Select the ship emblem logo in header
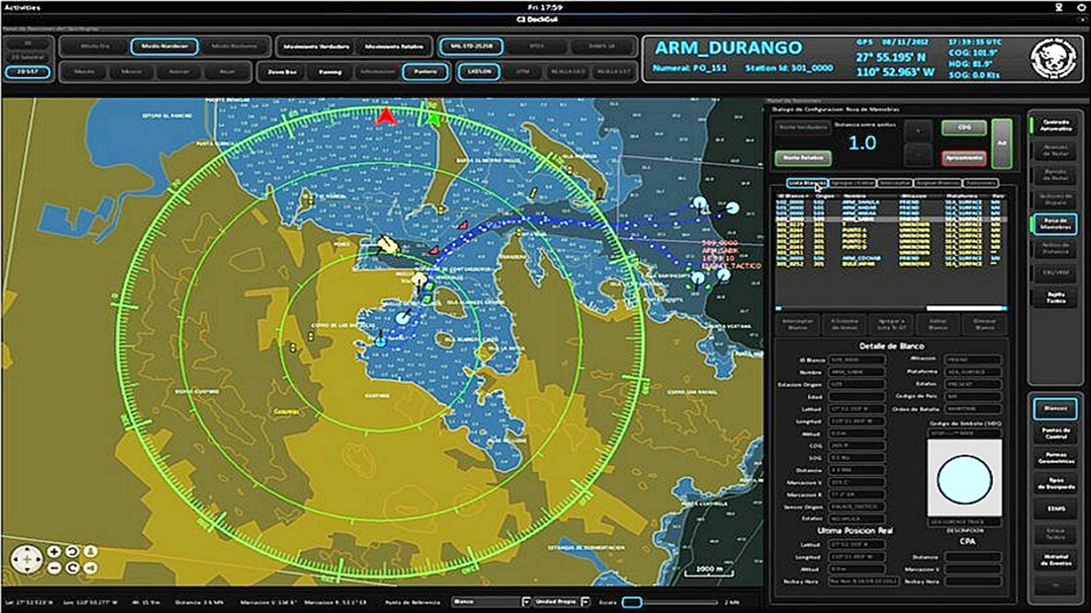Image resolution: width=1091 pixels, height=613 pixels. pyautogui.click(x=1053, y=58)
